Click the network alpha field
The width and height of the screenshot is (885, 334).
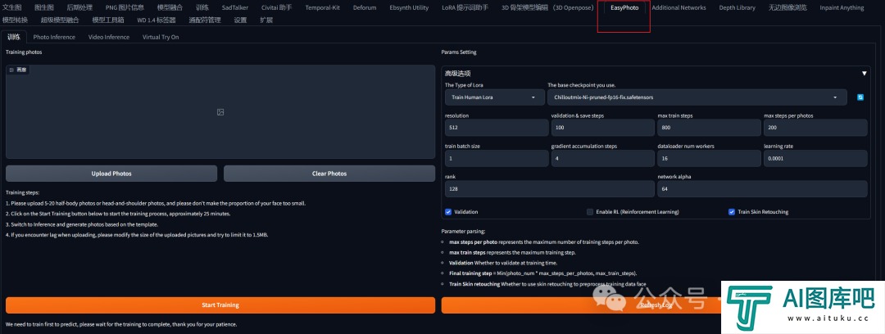(x=762, y=188)
